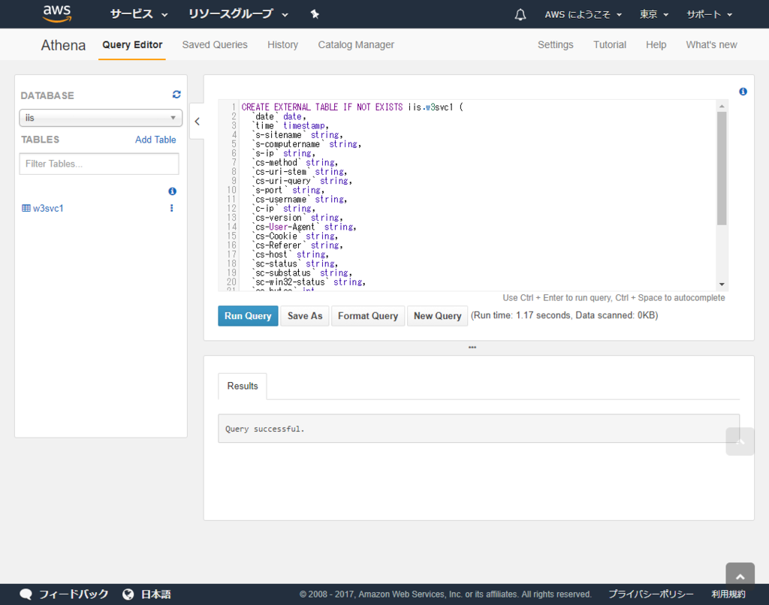
Task: Click the panel resize ellipsis handle
Action: point(472,347)
